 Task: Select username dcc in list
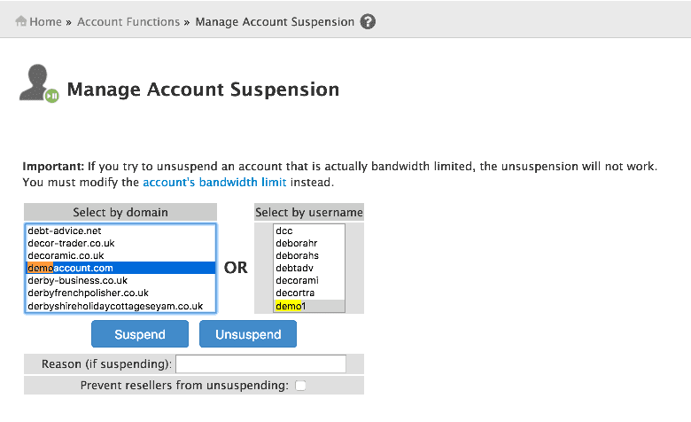(284, 231)
